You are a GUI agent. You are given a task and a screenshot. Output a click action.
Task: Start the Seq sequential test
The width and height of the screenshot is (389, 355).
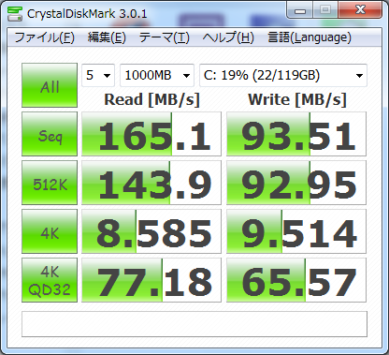(50, 134)
